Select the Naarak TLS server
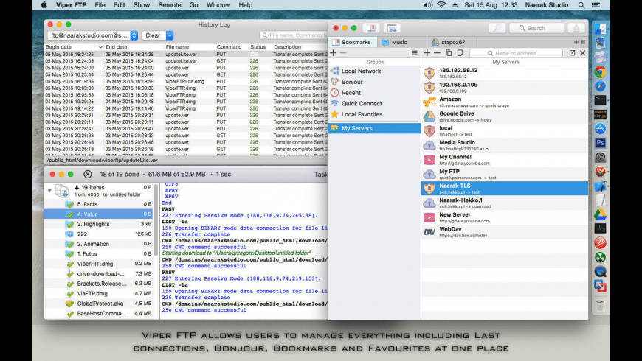Image resolution: width=642 pixels, height=361 pixels. coord(505,189)
